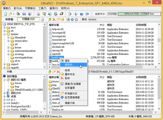Viewport: 163px width, 120px height.
Task: Choose 新增資料夾 in the context menu
Action: (x=74, y=94)
